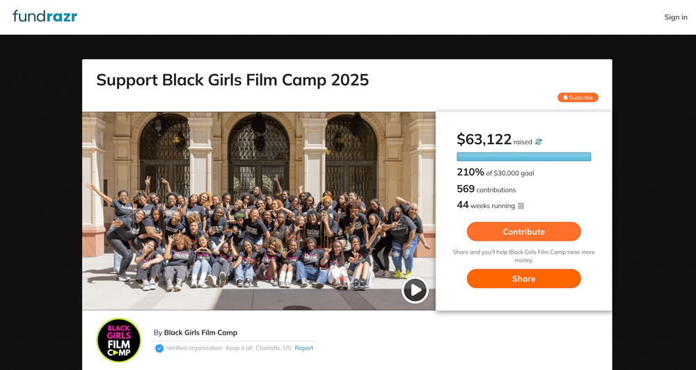View the 569 contributions
Viewport: 696px width, 370px height.
[486, 189]
